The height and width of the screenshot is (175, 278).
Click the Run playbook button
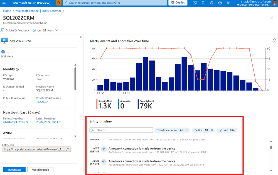(x=40, y=170)
